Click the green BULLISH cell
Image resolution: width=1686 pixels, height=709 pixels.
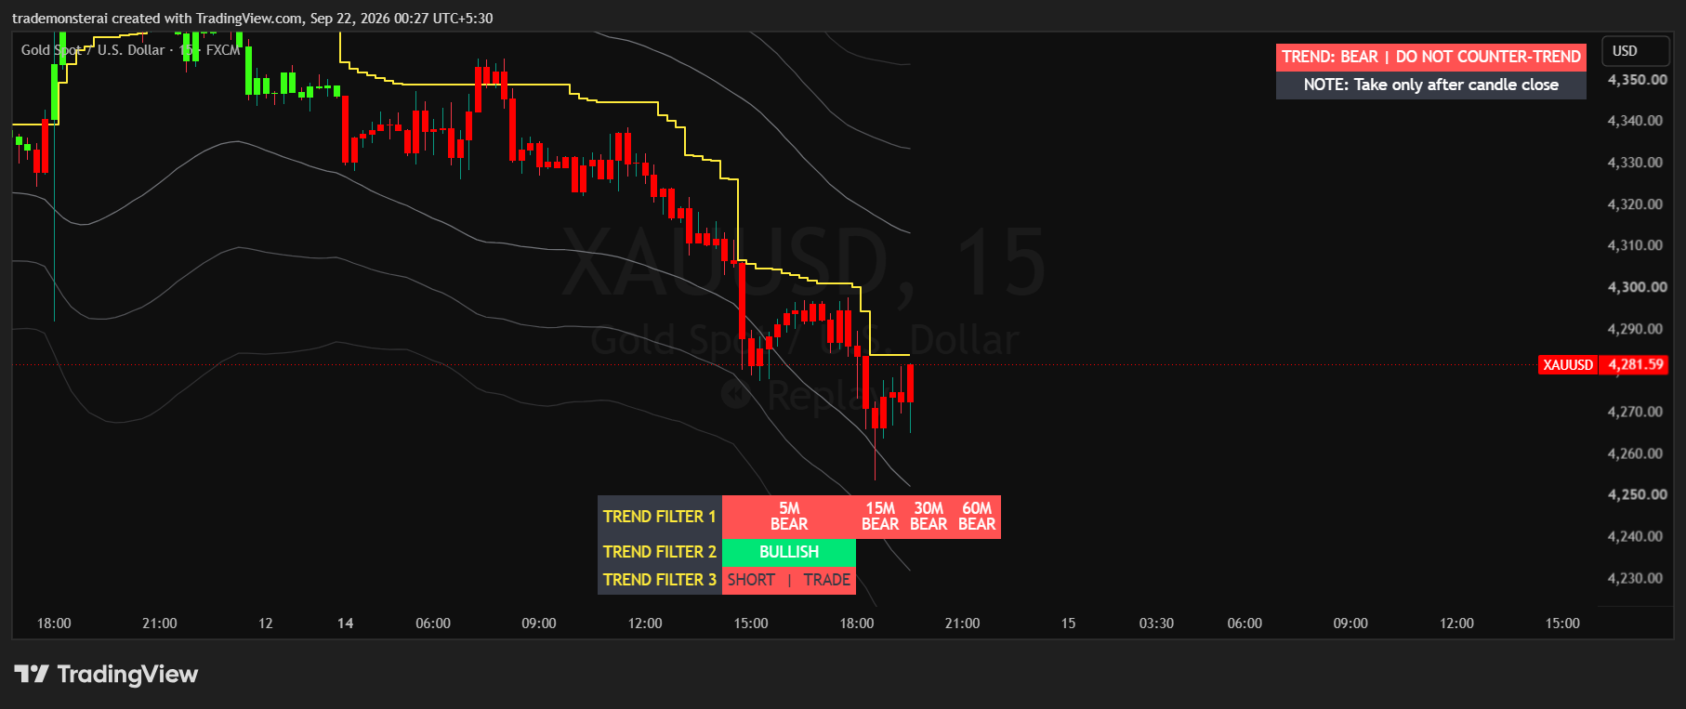point(789,552)
